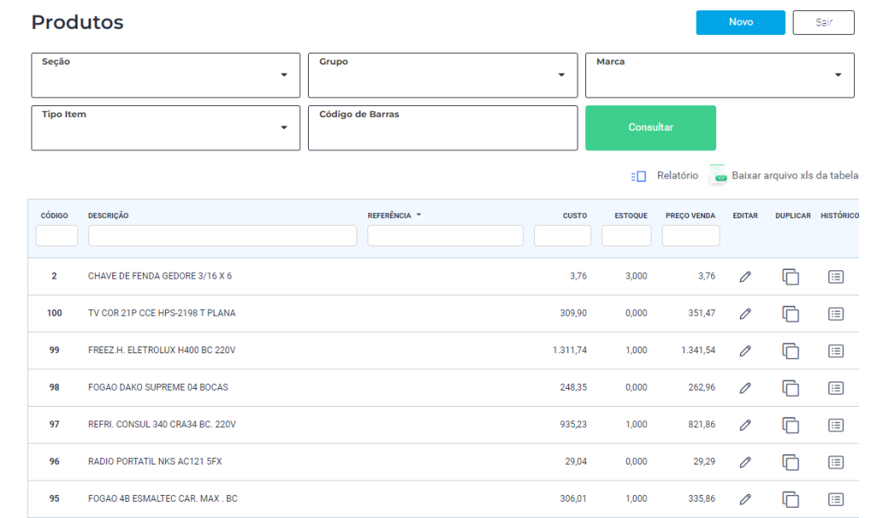Click the xls download file icon
The width and height of the screenshot is (871, 518).
pos(718,175)
